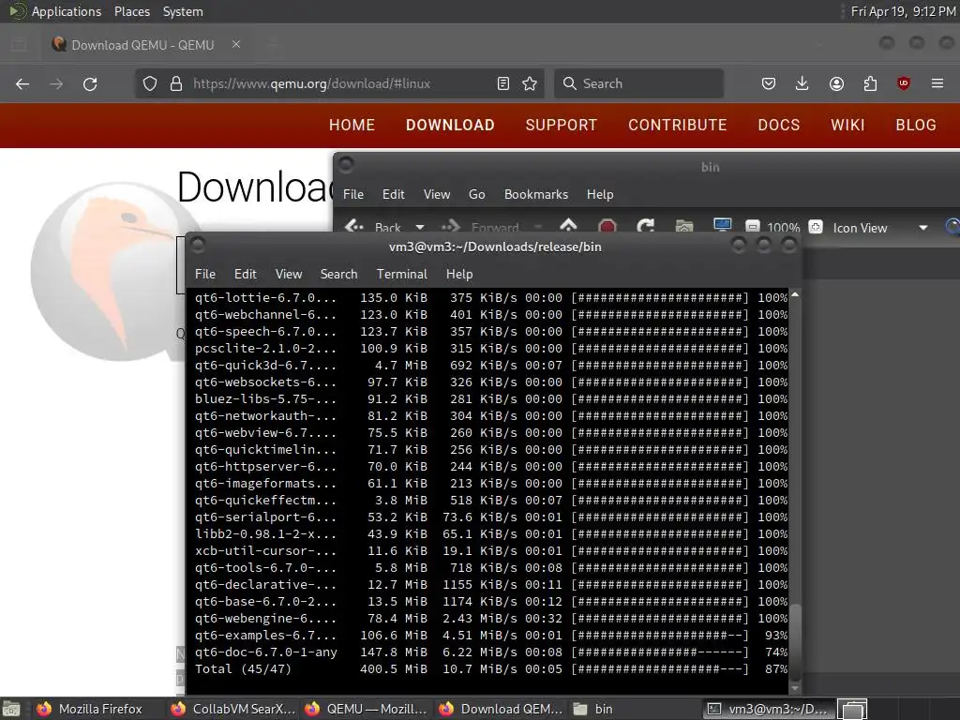Open SUPPORT page on QEMU site
Image resolution: width=960 pixels, height=720 pixels.
(x=562, y=125)
